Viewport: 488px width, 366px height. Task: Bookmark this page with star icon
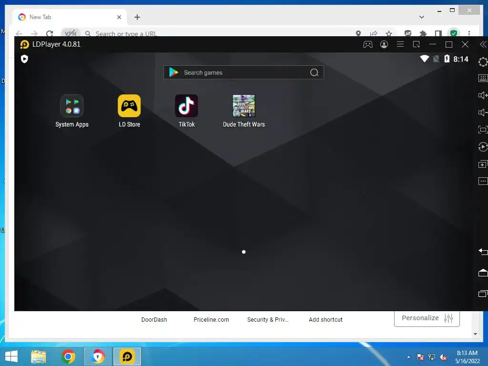point(389,33)
